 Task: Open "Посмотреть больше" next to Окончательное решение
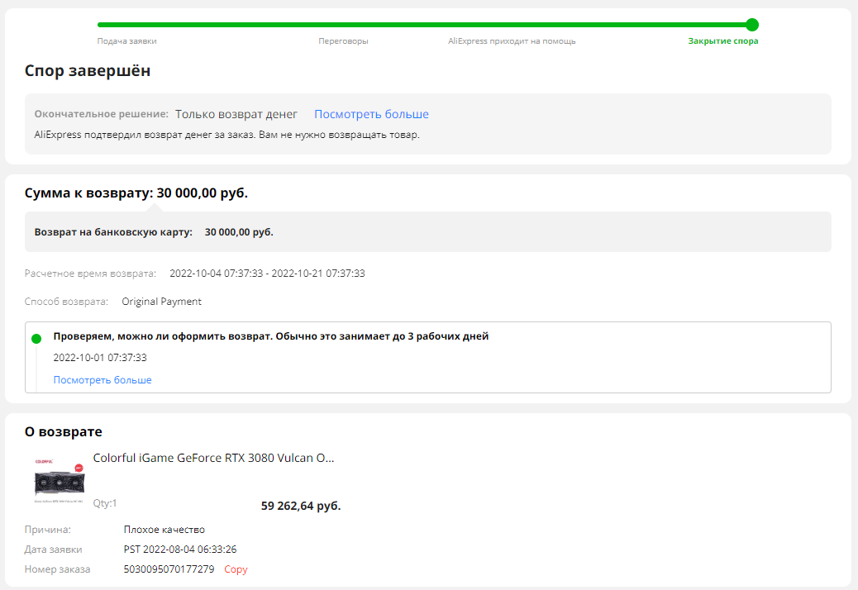370,114
